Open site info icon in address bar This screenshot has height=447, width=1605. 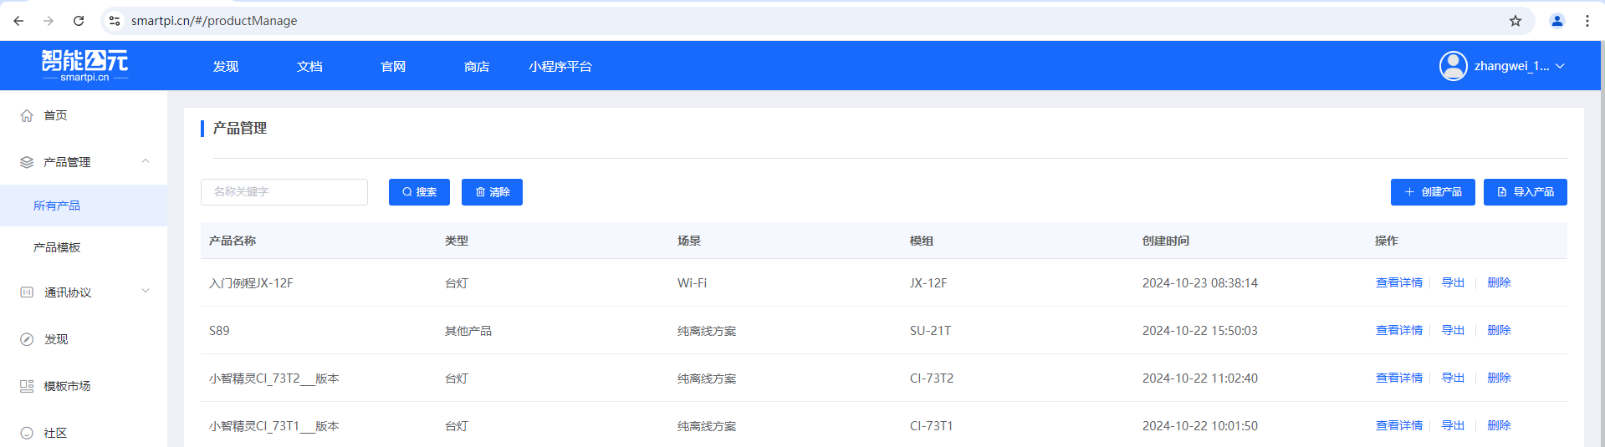tap(115, 21)
